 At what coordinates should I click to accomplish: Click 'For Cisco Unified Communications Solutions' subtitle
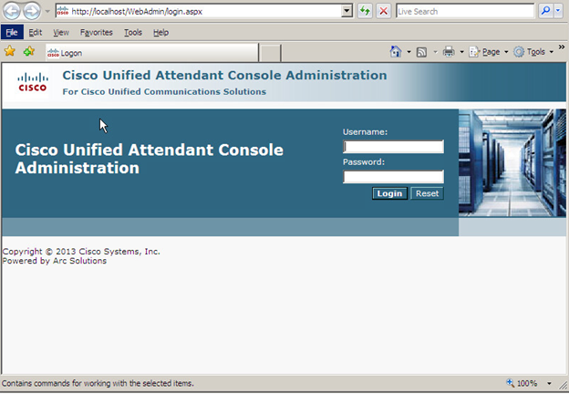pos(164,91)
